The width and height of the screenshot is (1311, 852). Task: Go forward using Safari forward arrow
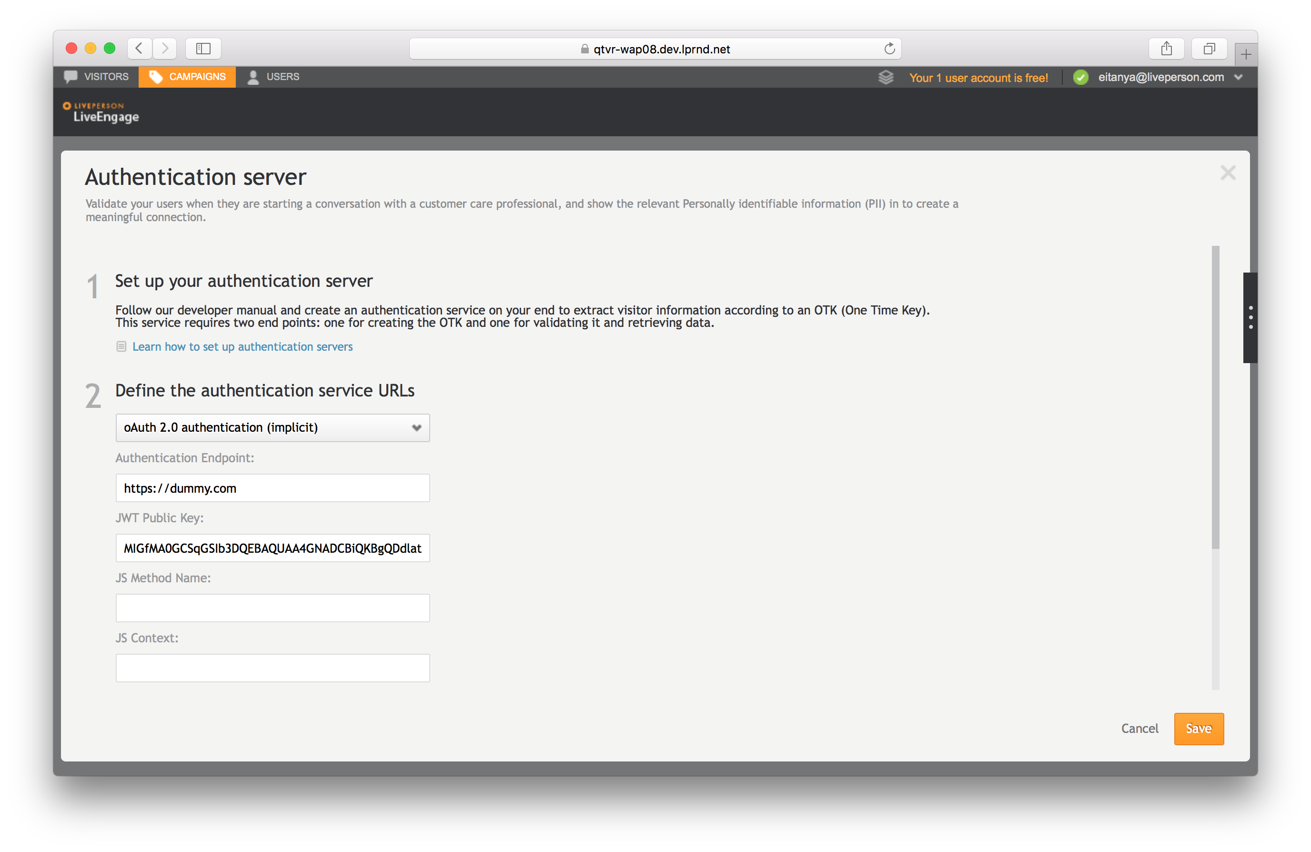coord(165,49)
